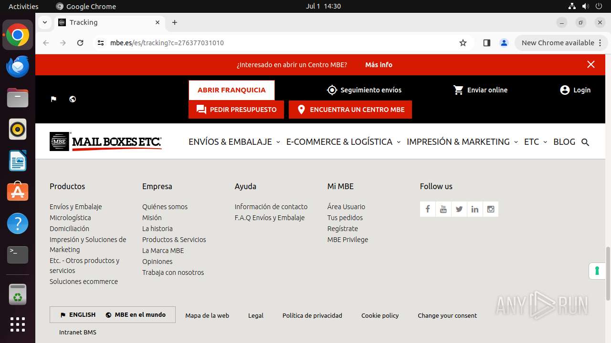The width and height of the screenshot is (611, 343).
Task: Open the YouTube social icon
Action: [x=443, y=209]
